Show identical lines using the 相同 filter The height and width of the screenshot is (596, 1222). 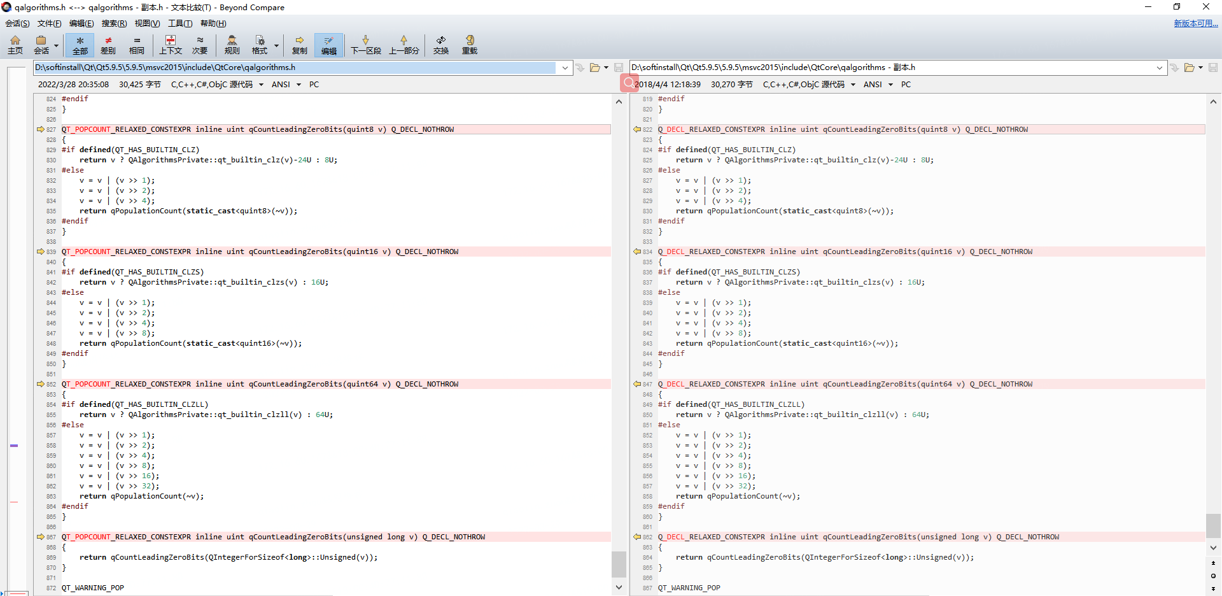click(136, 45)
